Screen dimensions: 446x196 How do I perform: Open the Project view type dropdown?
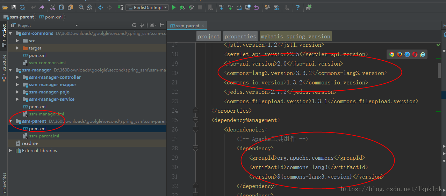[77, 25]
